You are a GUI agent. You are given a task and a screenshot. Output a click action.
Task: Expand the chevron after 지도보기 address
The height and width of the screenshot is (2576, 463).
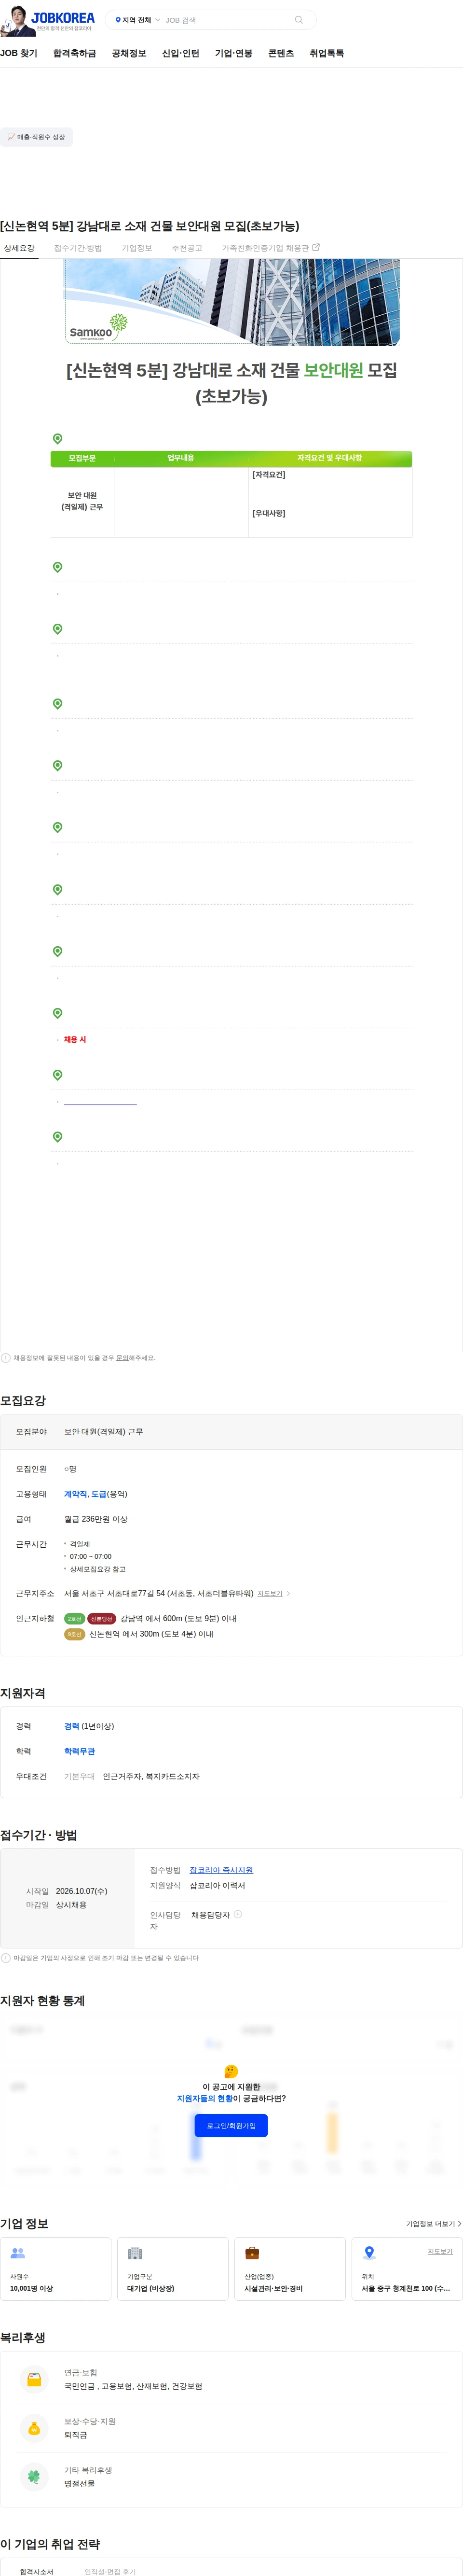click(289, 1594)
